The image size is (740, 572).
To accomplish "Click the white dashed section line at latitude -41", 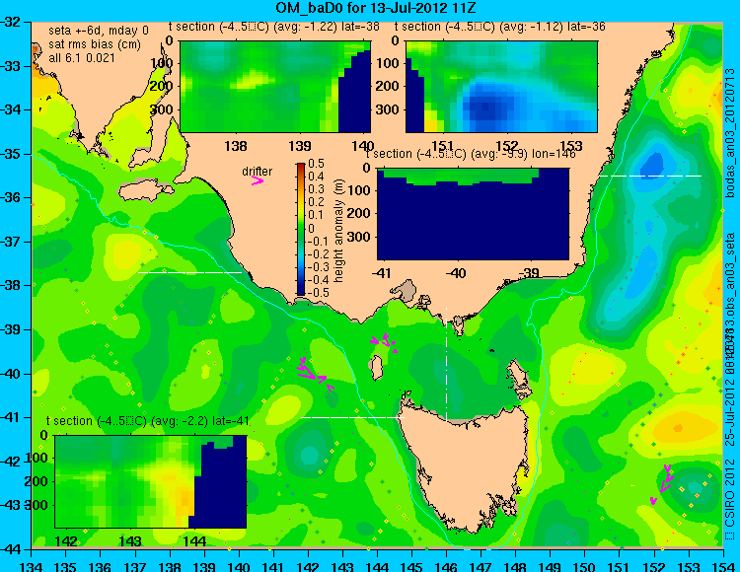I will [x=352, y=417].
